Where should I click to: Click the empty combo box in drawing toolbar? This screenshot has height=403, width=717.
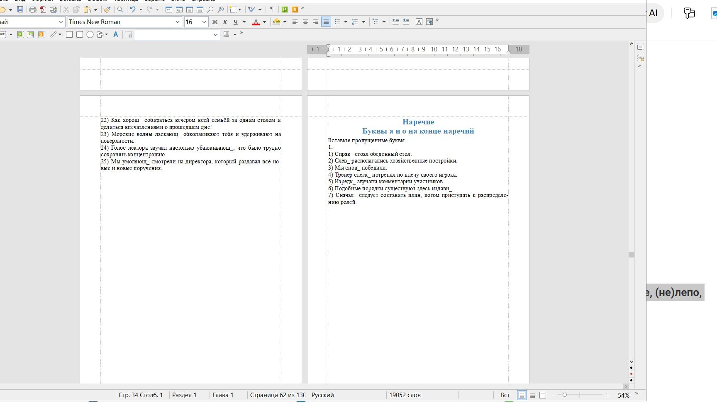click(177, 34)
